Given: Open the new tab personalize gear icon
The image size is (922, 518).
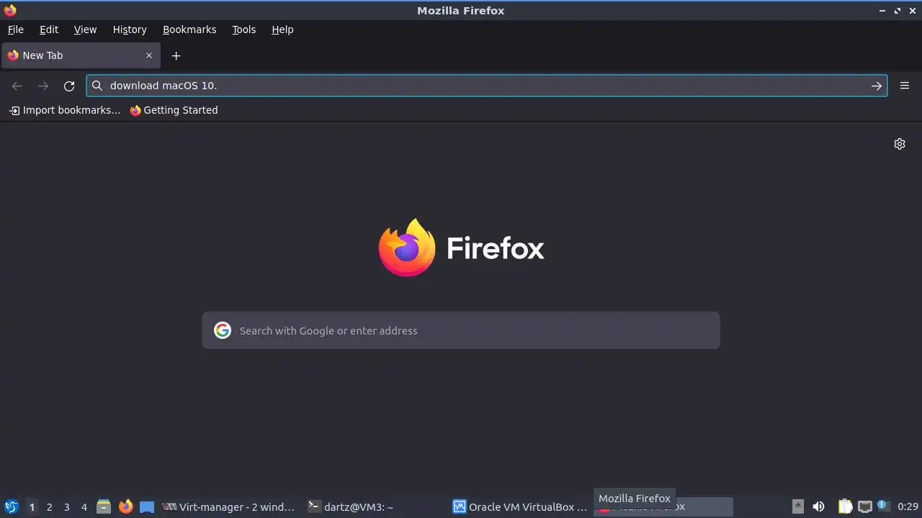Looking at the screenshot, I should pyautogui.click(x=900, y=144).
